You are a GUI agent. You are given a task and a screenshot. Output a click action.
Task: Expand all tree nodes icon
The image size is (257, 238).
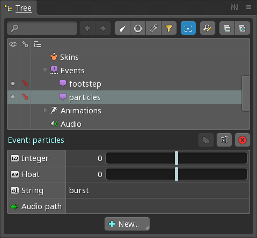pyautogui.click(x=243, y=28)
